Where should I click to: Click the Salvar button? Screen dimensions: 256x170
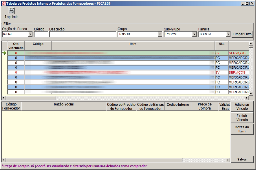(x=242, y=160)
